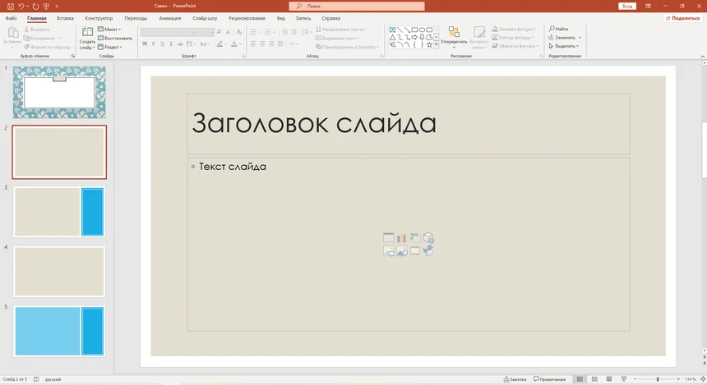Open the Выделить select dropdown
707x385 pixels.
point(564,46)
